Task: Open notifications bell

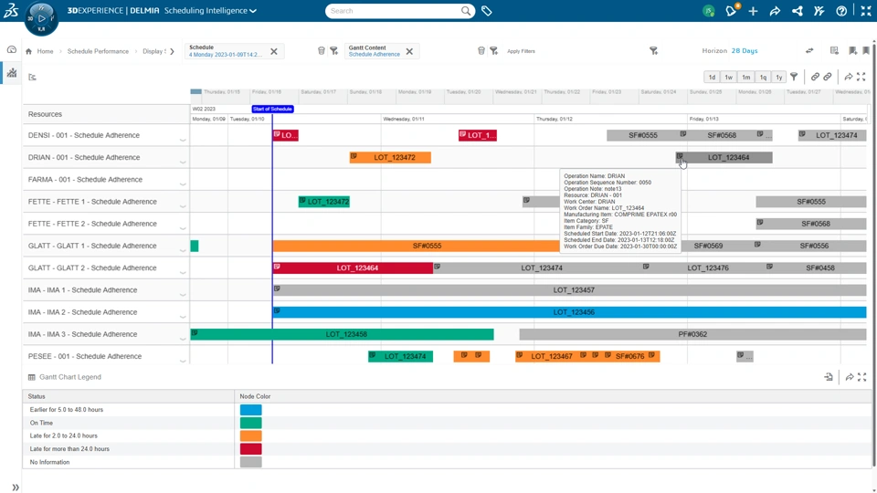Action: click(x=731, y=11)
